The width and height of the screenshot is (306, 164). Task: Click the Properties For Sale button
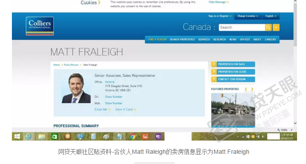pyautogui.click(x=233, y=64)
